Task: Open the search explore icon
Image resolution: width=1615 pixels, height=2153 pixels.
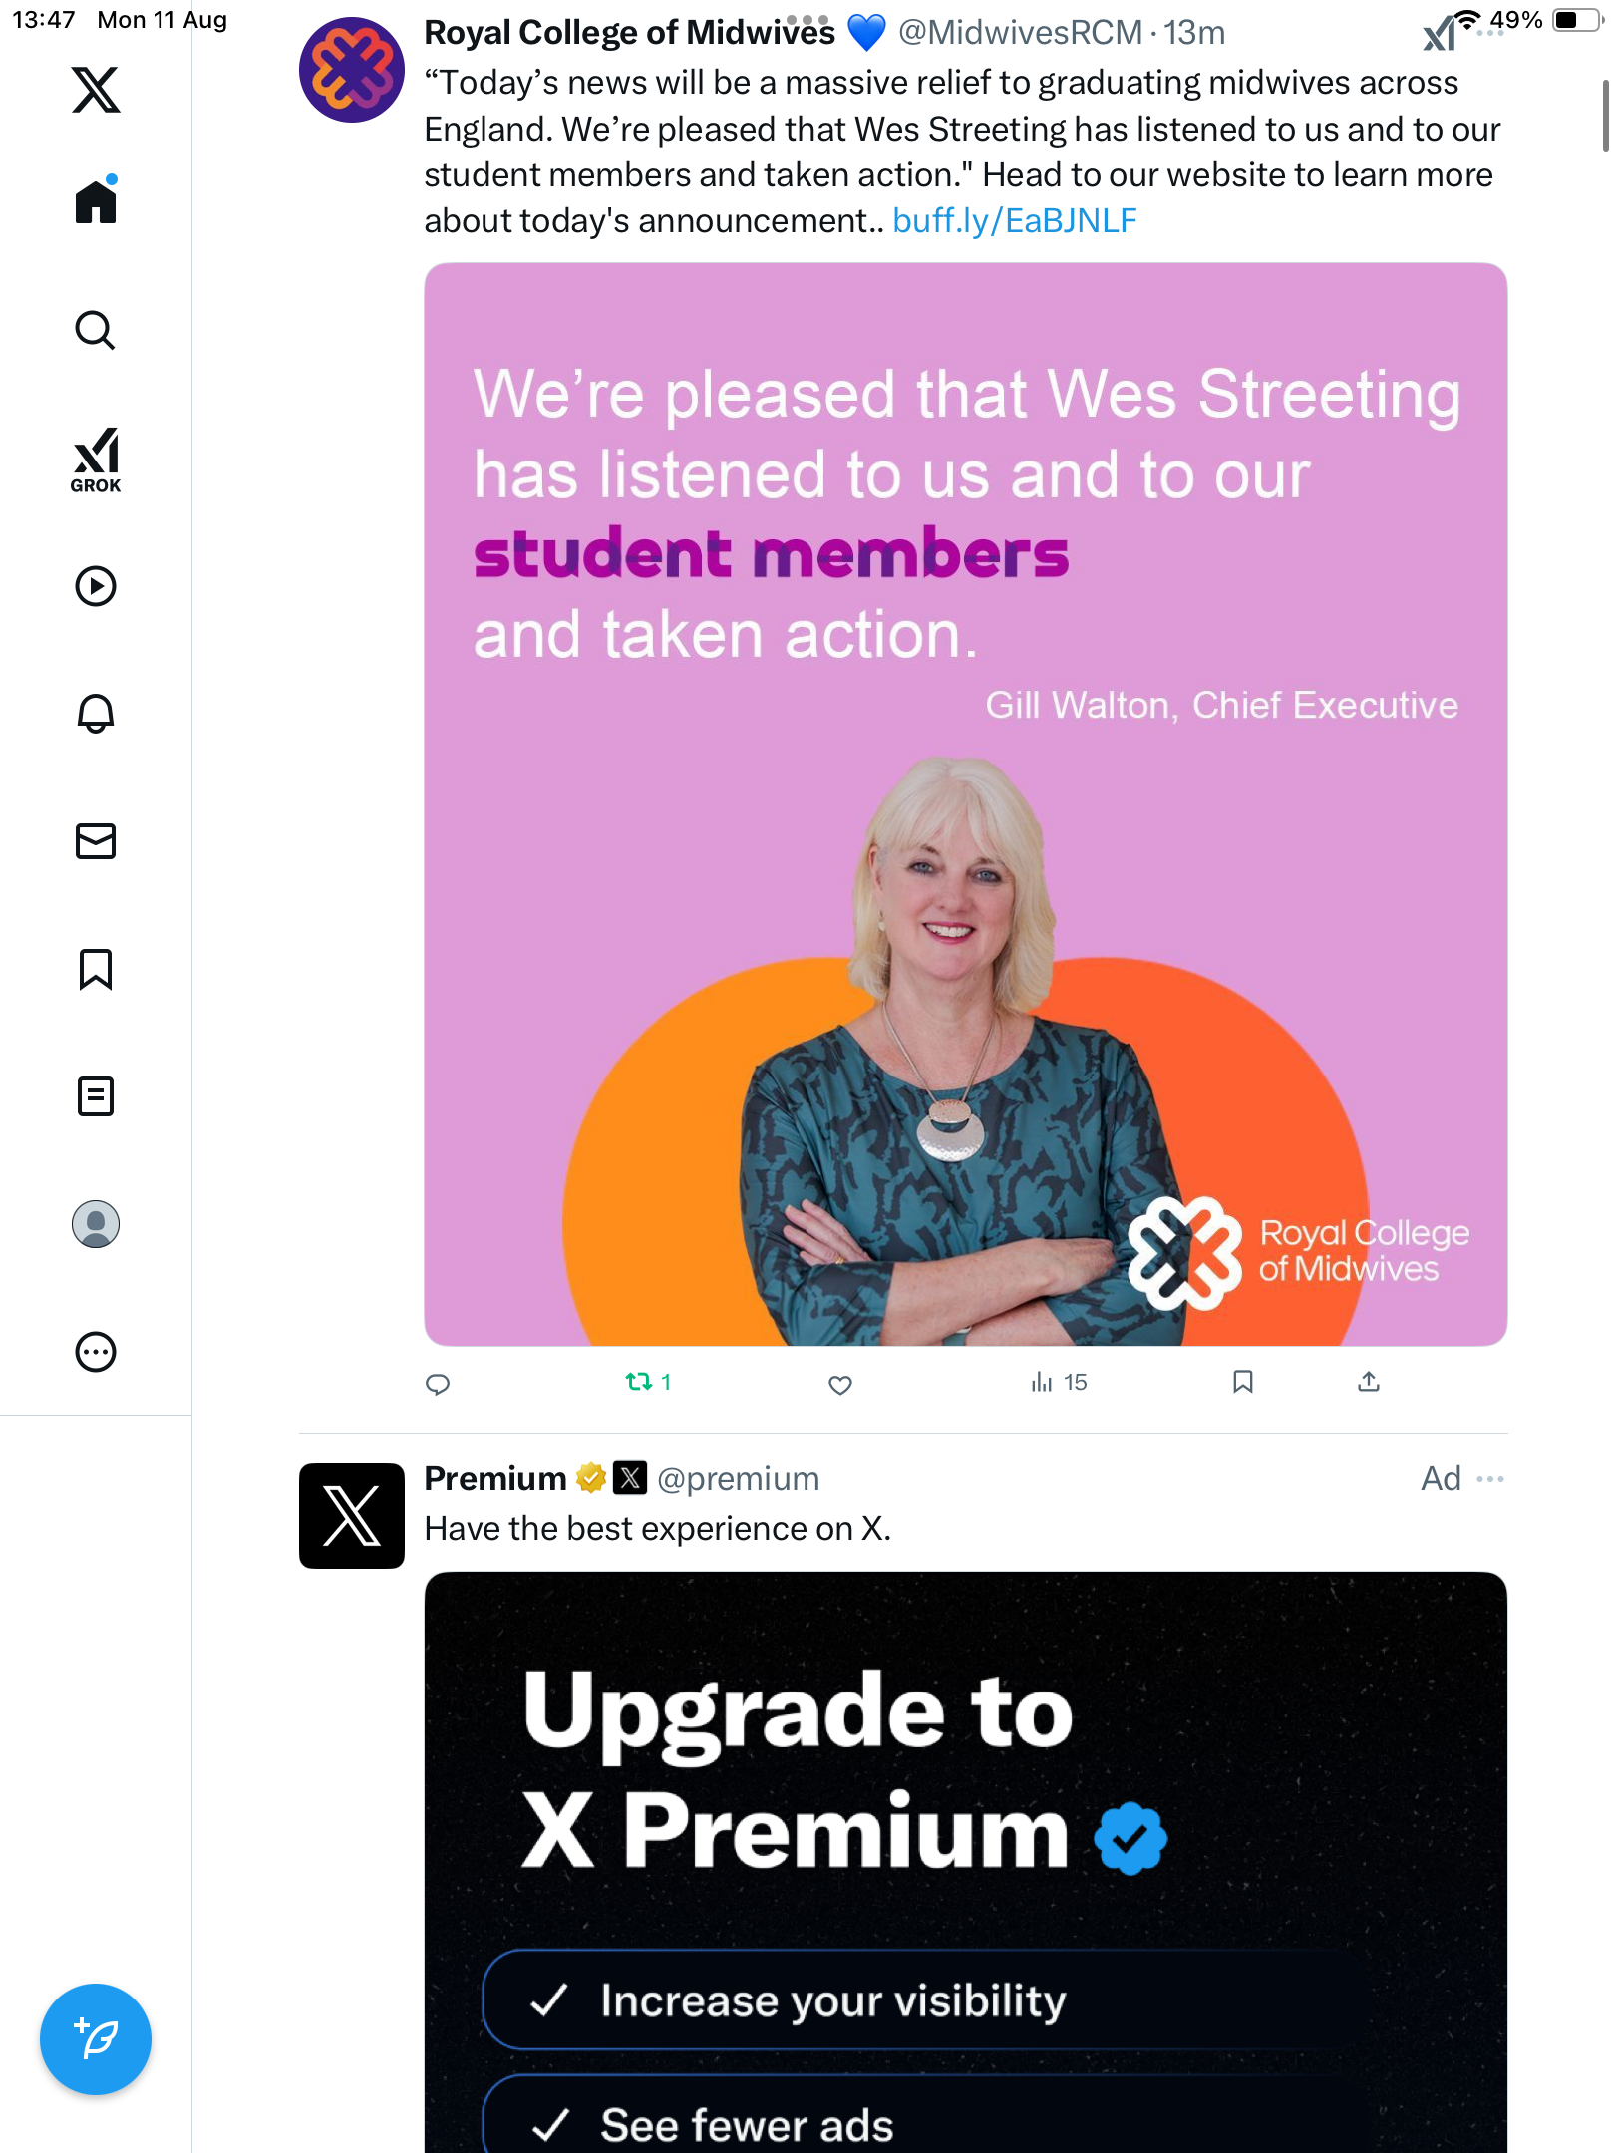Action: pyautogui.click(x=96, y=330)
